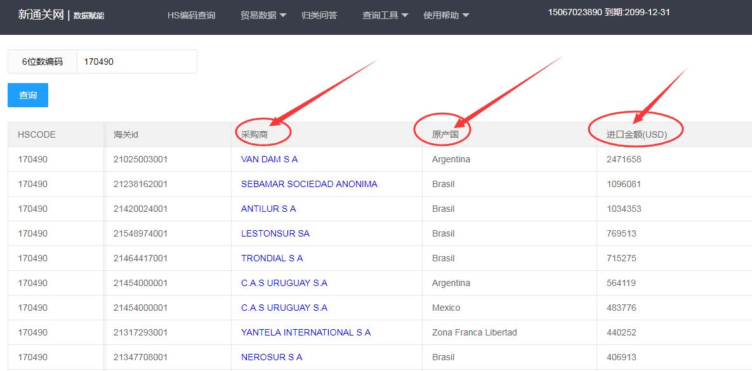Open C.A.S URUGUAY S.A link in Mexico row

(284, 308)
